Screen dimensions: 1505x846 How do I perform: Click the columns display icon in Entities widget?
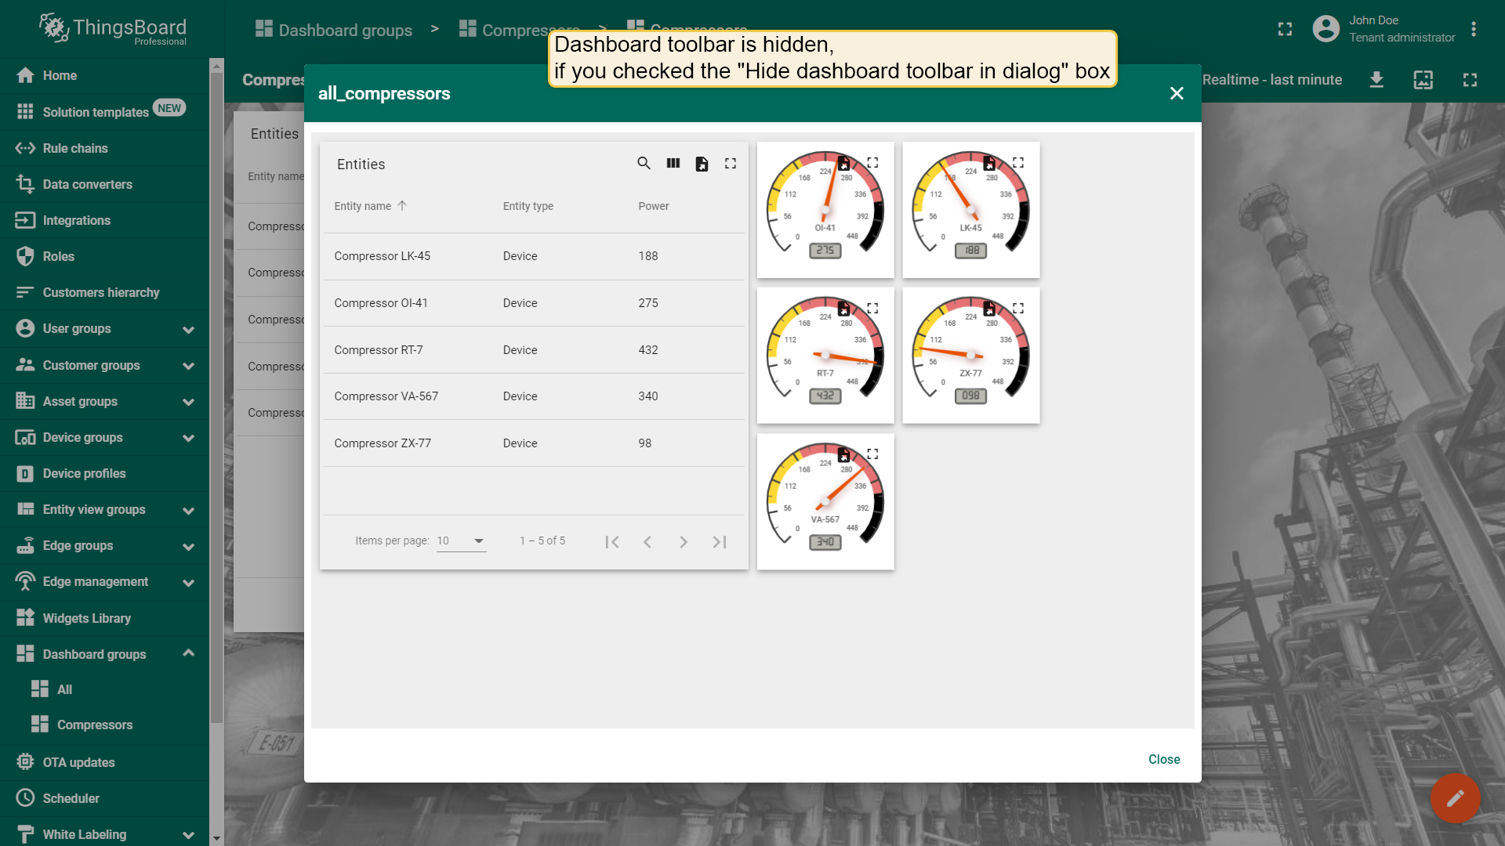tap(673, 164)
